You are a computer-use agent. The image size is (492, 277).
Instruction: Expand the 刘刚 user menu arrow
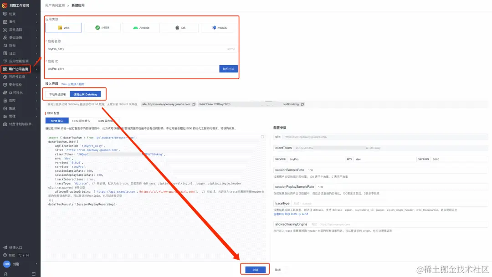click(x=36, y=264)
